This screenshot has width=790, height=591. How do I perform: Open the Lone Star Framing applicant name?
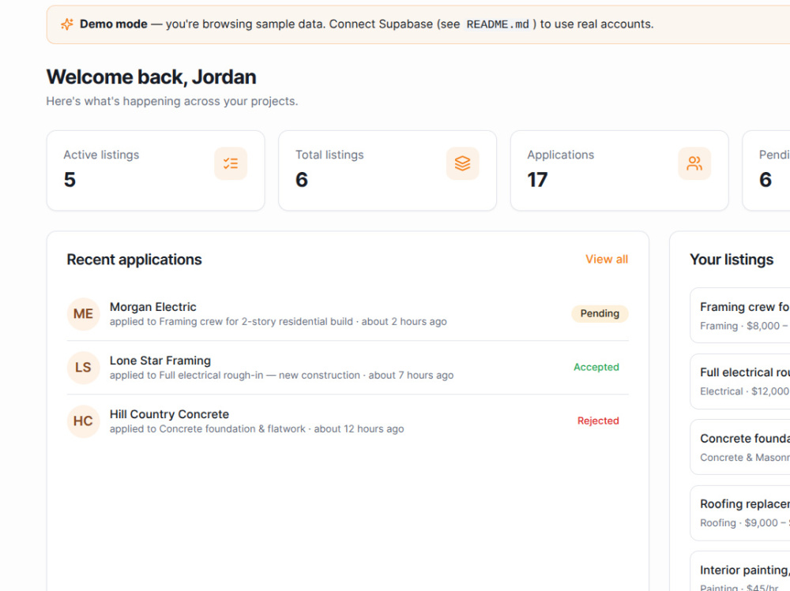160,361
